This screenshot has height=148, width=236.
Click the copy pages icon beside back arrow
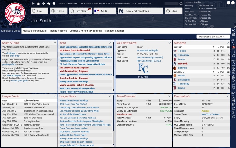[x=38, y=4]
